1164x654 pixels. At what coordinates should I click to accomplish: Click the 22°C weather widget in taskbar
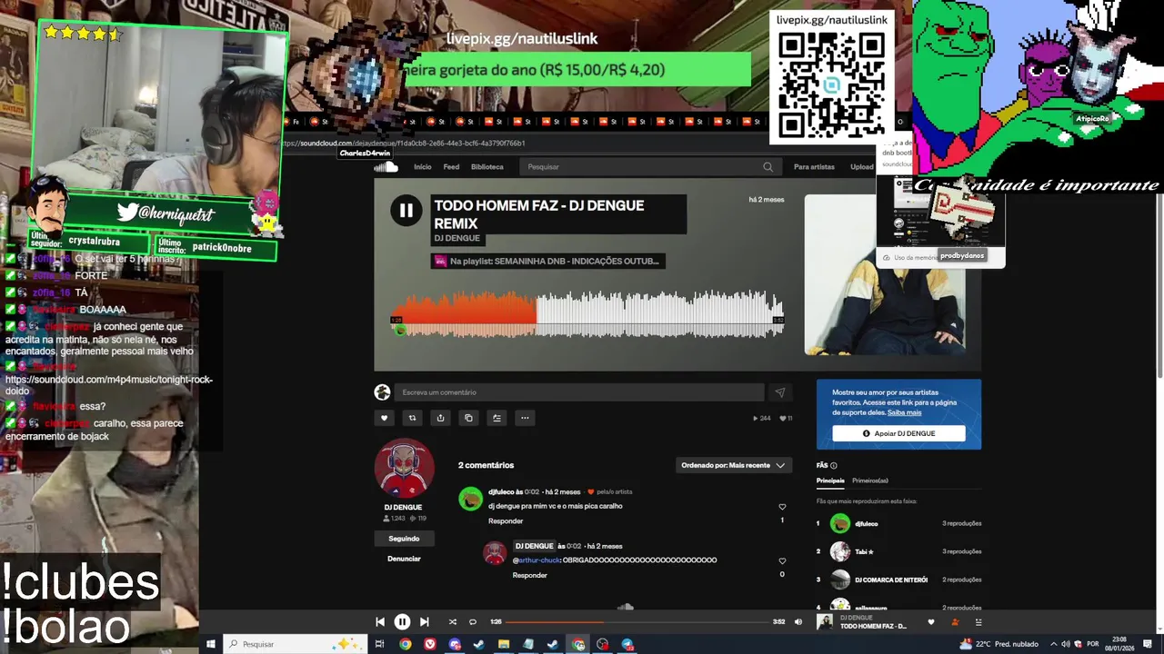coord(999,644)
